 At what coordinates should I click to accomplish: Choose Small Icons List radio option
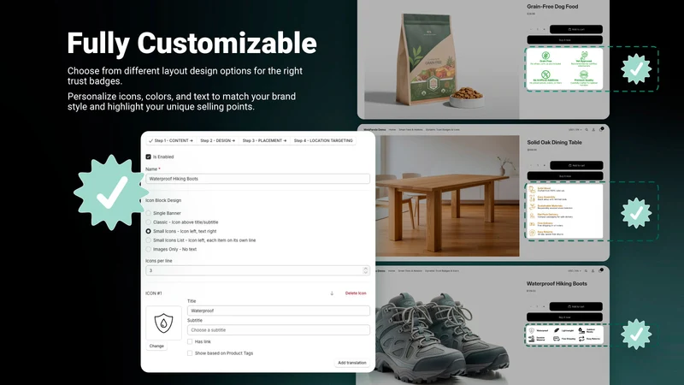pyautogui.click(x=148, y=240)
